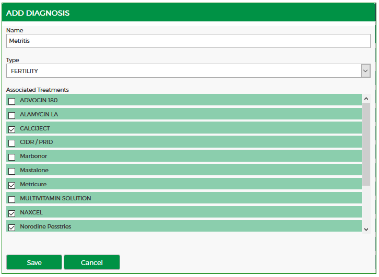Screen dimensions: 379x277
Task: Click the MULTIVITAMIN SOLUTION label
Action: pyautogui.click(x=55, y=198)
